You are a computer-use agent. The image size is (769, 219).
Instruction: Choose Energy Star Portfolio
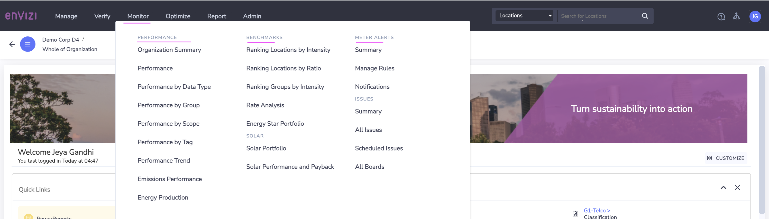point(275,124)
